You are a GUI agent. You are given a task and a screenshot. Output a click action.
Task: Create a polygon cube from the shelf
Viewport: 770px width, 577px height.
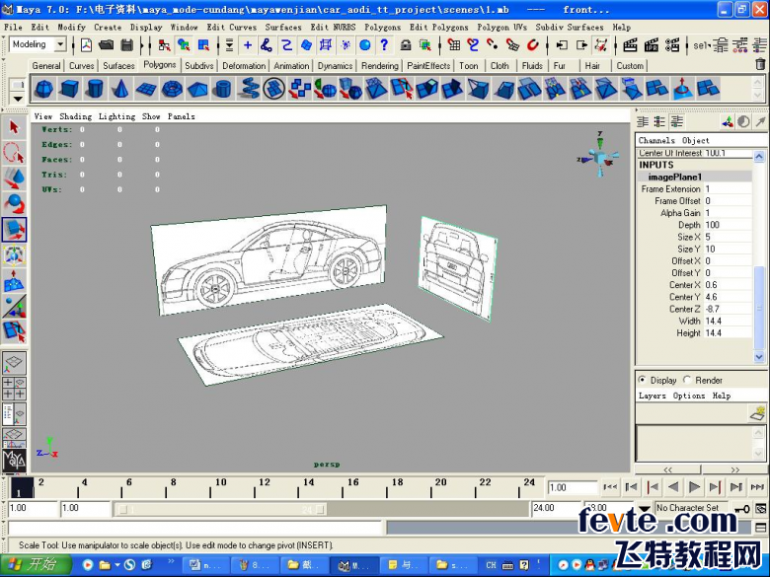[70, 90]
